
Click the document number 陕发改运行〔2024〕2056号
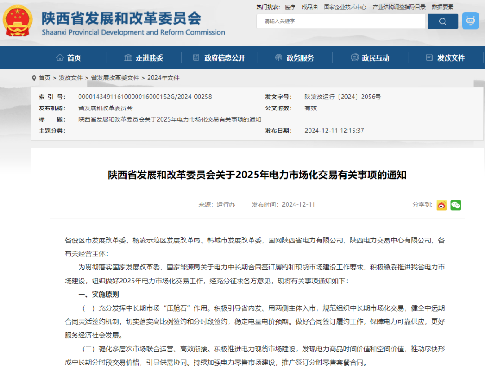point(343,97)
